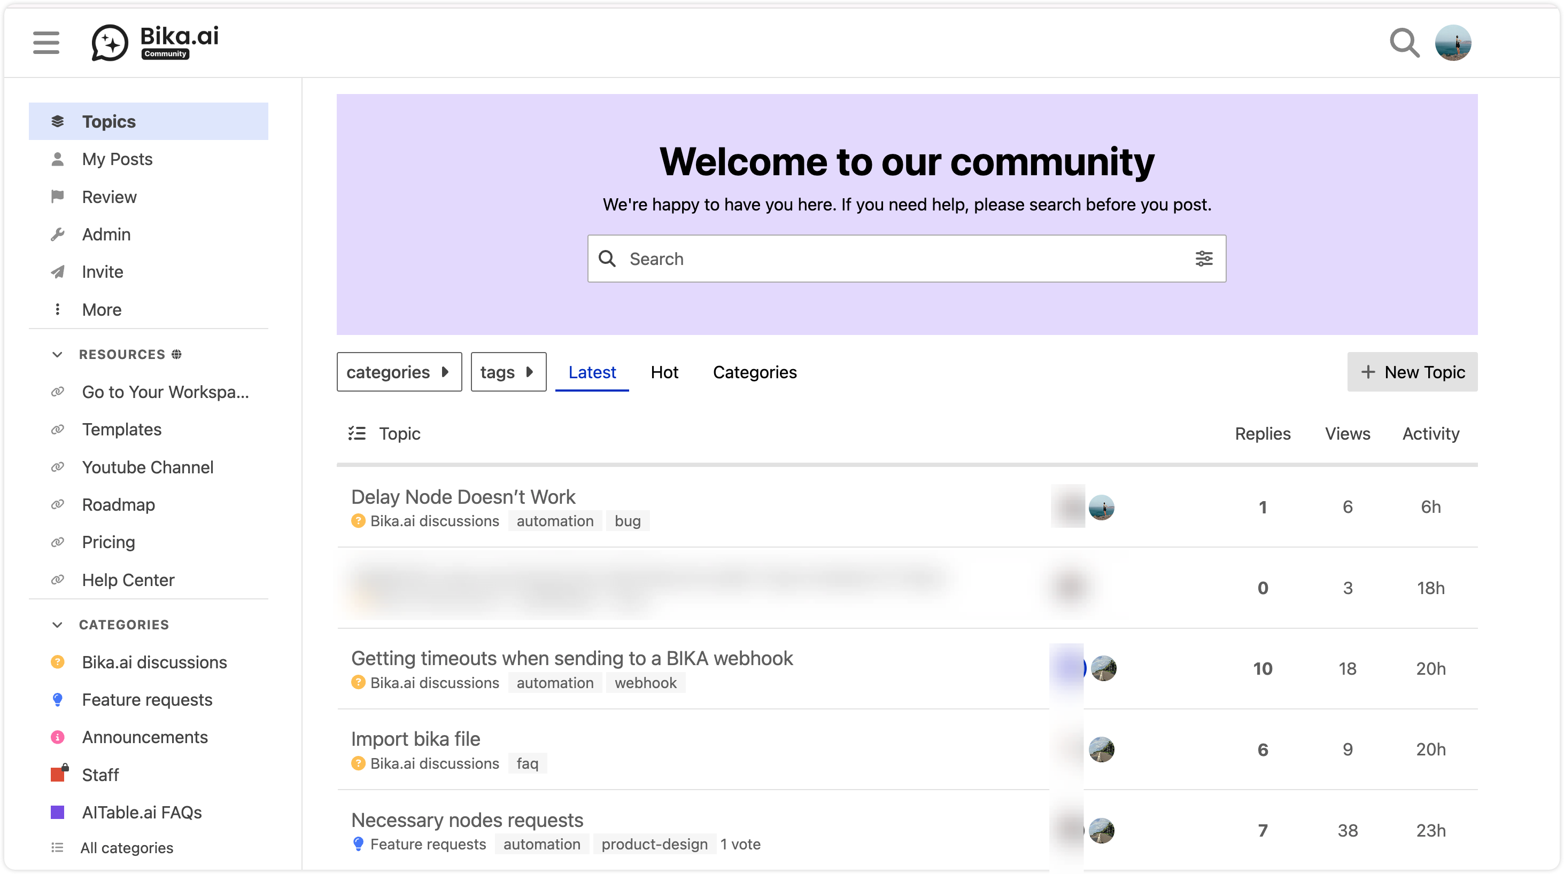Open the Admin section

(x=149, y=235)
